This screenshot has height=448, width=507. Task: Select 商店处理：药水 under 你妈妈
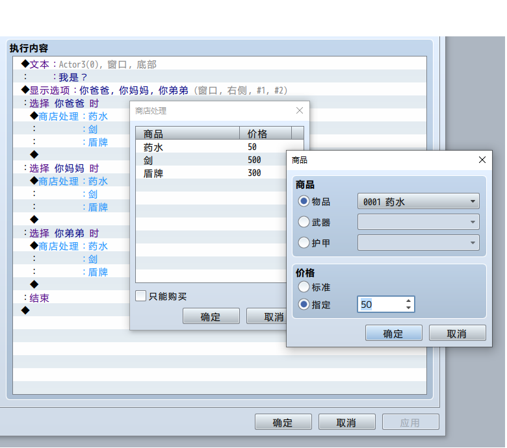71,181
